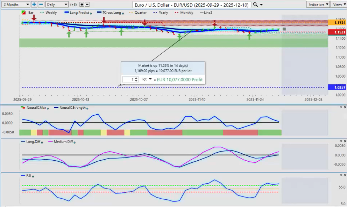Click the black minus forecast decrease icon
The width and height of the screenshot is (347, 207).
point(87,5)
